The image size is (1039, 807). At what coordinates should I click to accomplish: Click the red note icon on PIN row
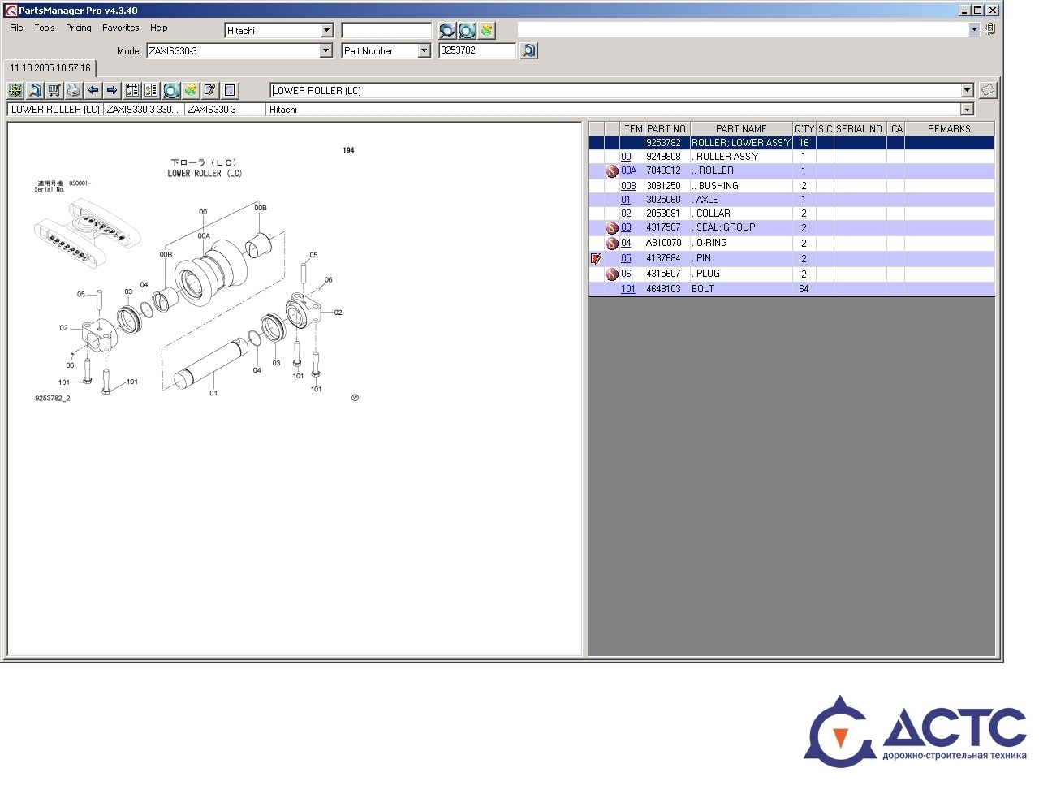[597, 259]
